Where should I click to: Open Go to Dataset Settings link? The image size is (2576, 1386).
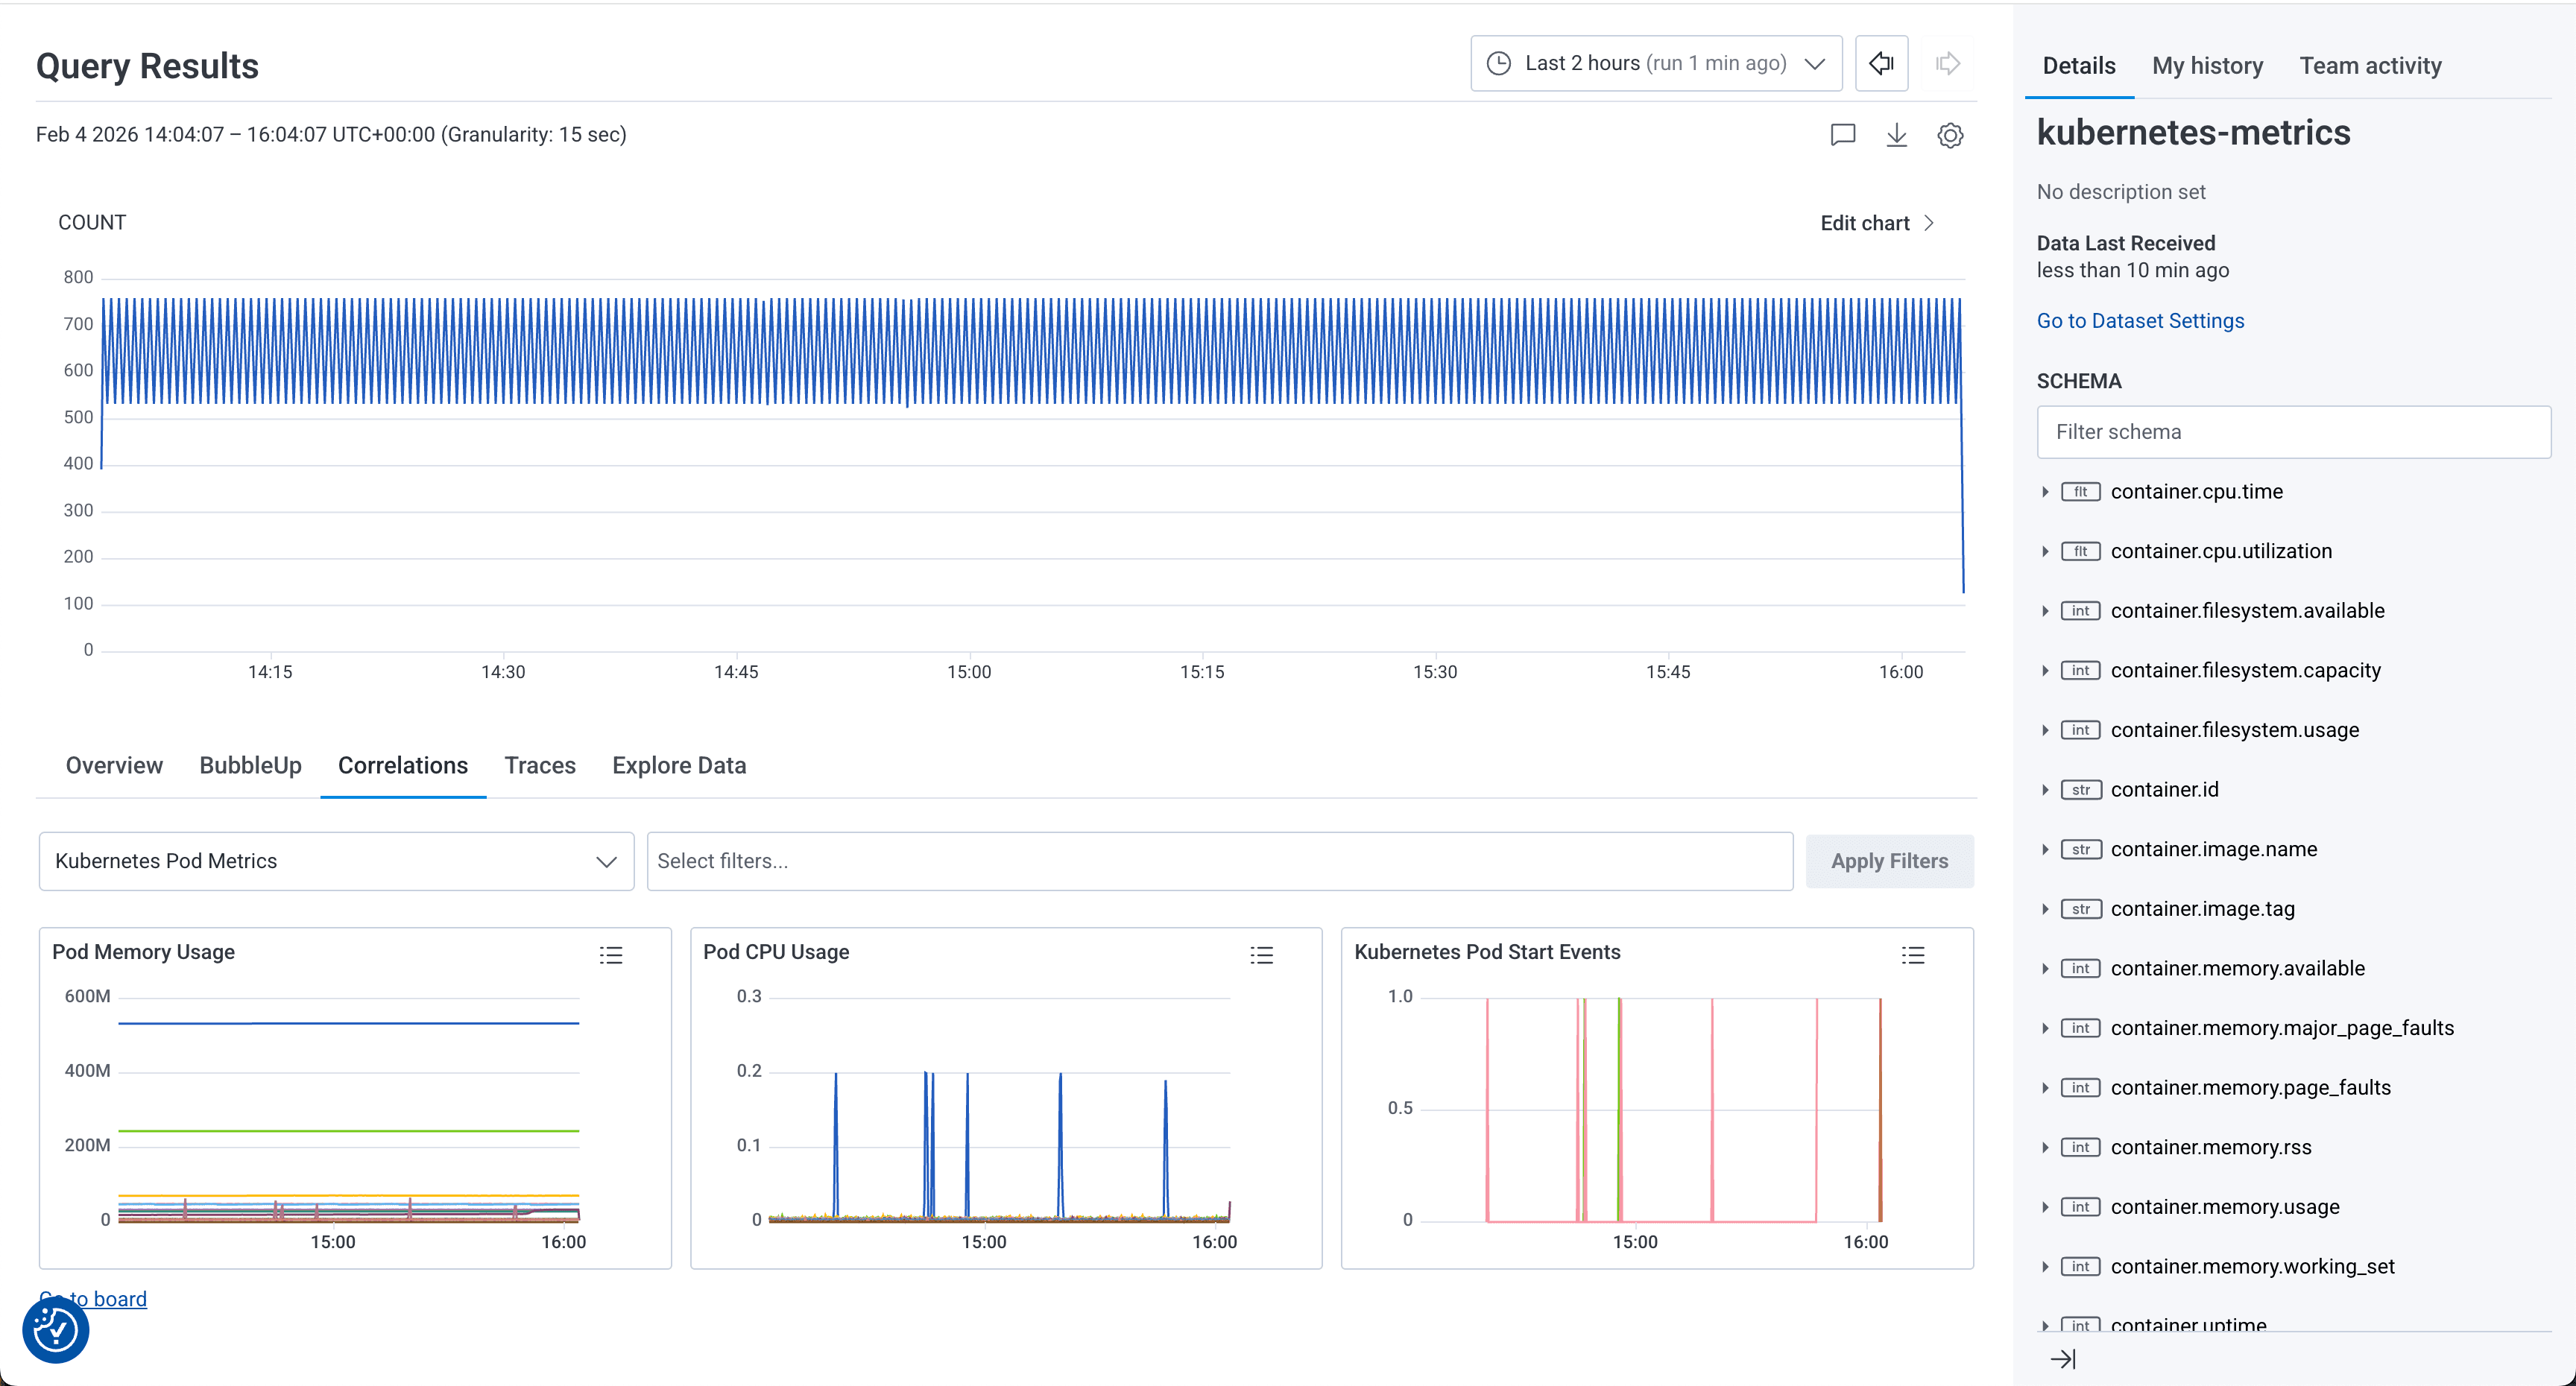(2139, 320)
